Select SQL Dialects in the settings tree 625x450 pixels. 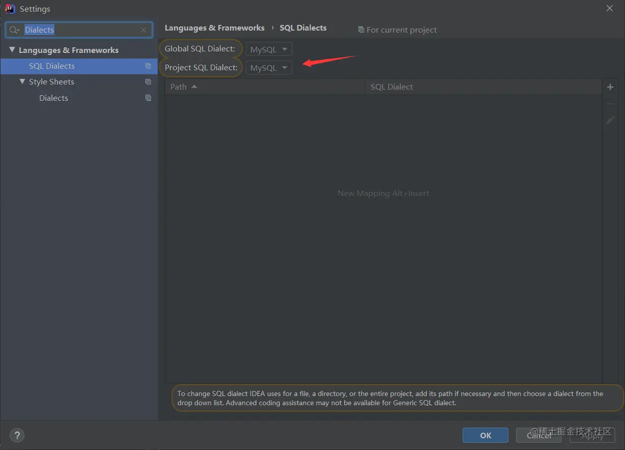pyautogui.click(x=79, y=66)
